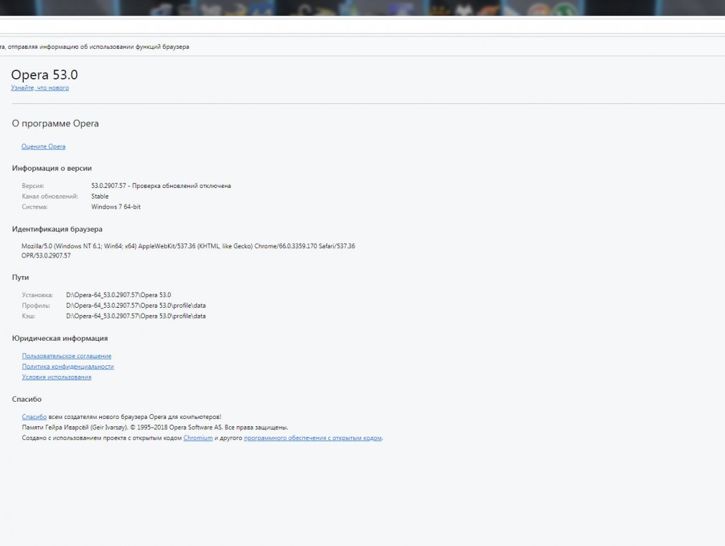Click the 'Юридическая информация' heading

point(60,339)
